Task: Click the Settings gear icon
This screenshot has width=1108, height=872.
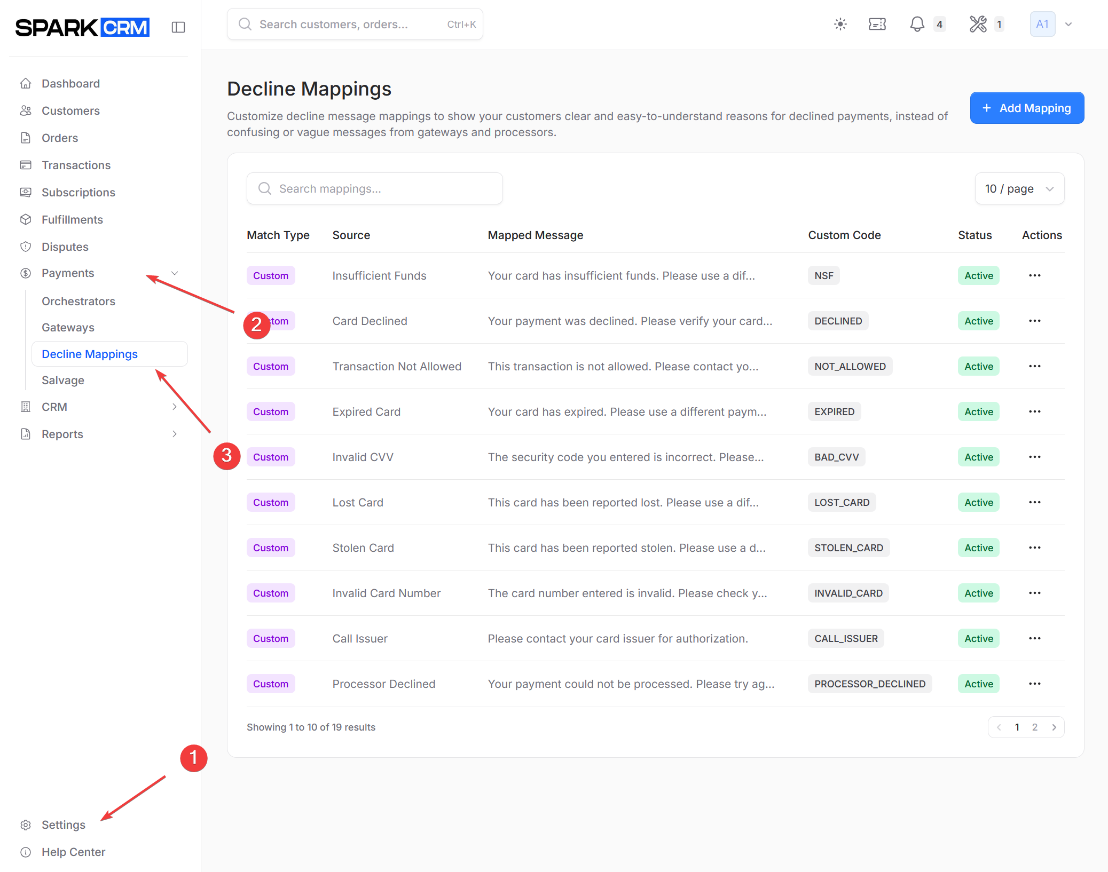Action: [26, 825]
